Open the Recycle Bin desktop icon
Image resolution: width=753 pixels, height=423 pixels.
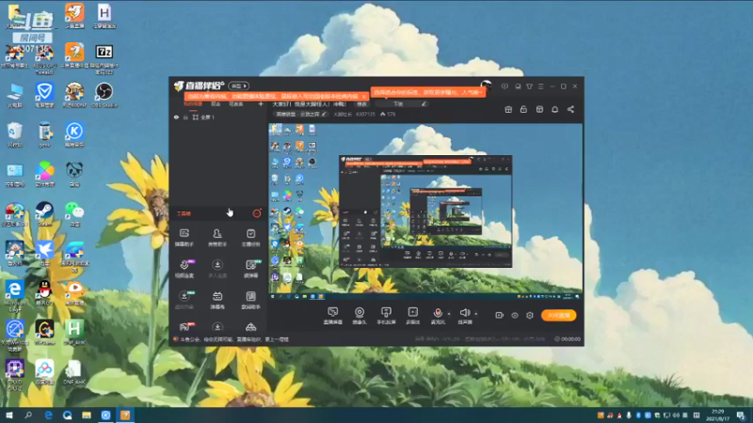coord(15,134)
